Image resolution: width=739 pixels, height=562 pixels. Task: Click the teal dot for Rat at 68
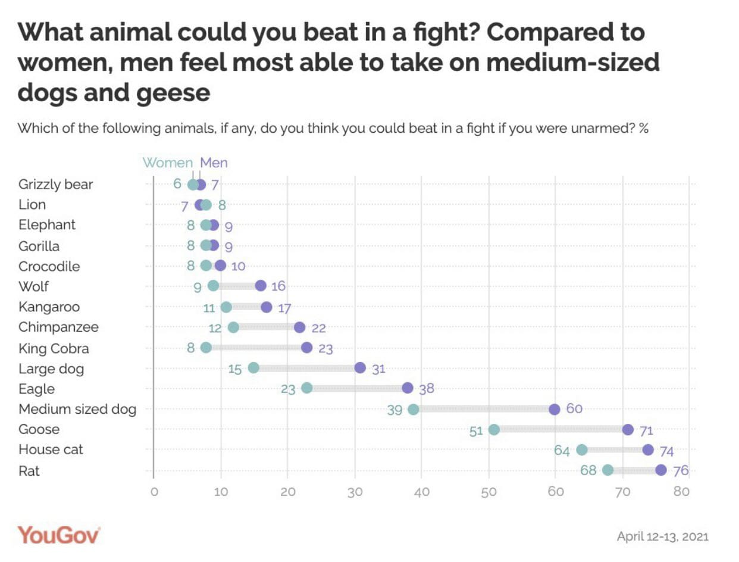point(608,470)
